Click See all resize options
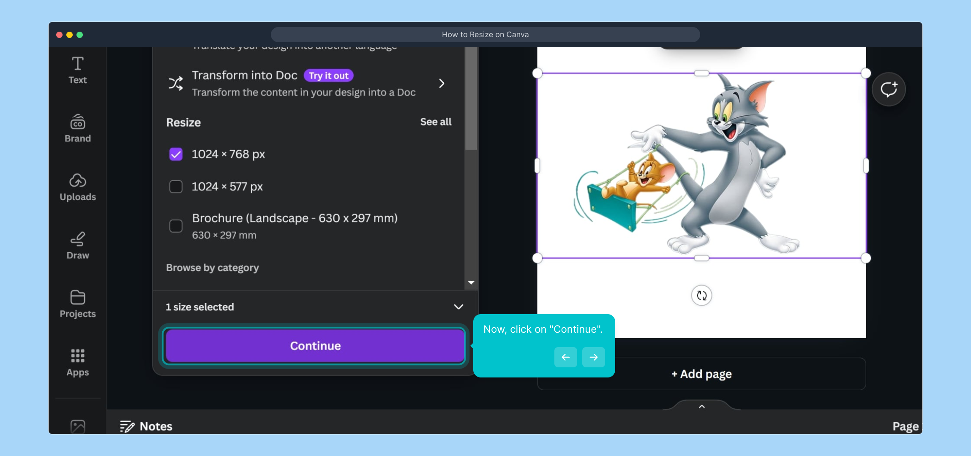This screenshot has height=456, width=971. click(x=436, y=122)
